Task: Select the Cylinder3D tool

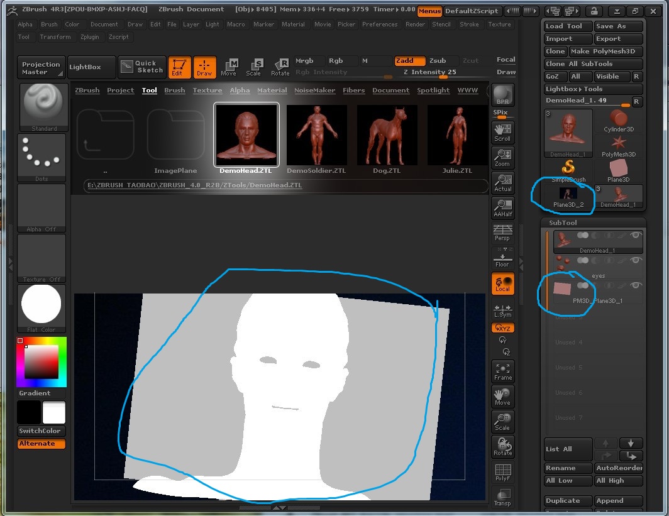Action: (x=618, y=121)
